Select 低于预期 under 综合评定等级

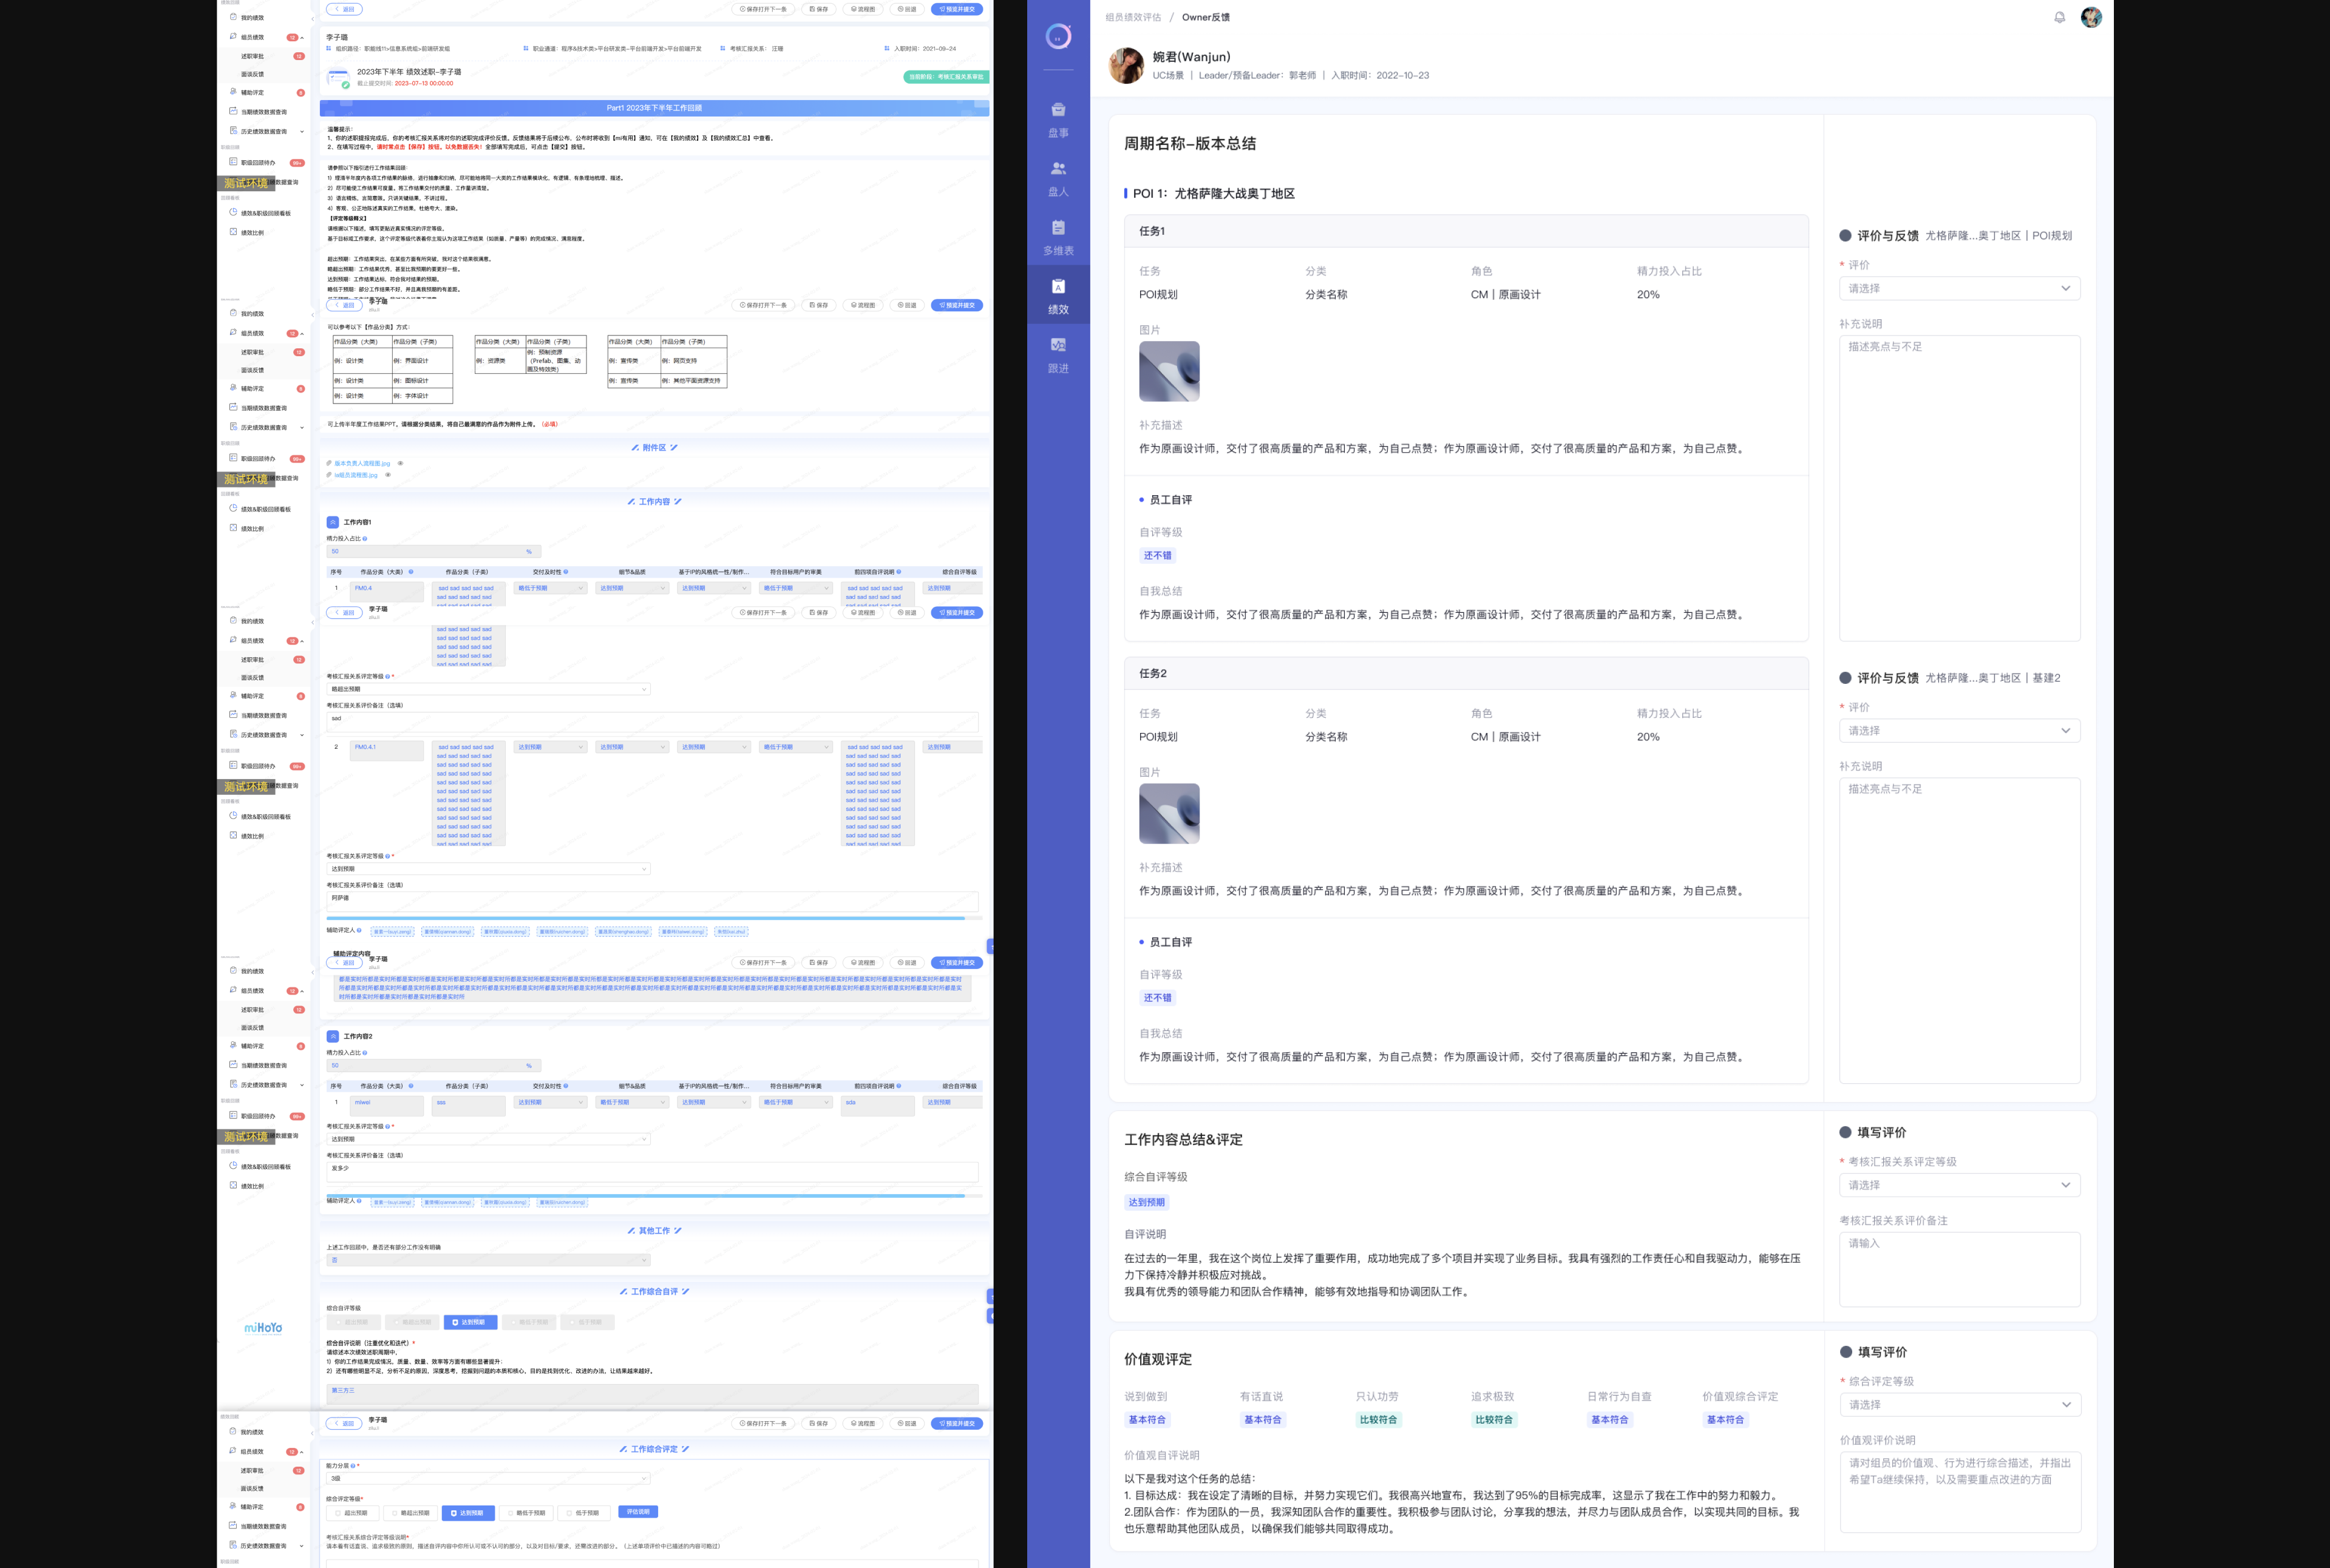point(584,1513)
